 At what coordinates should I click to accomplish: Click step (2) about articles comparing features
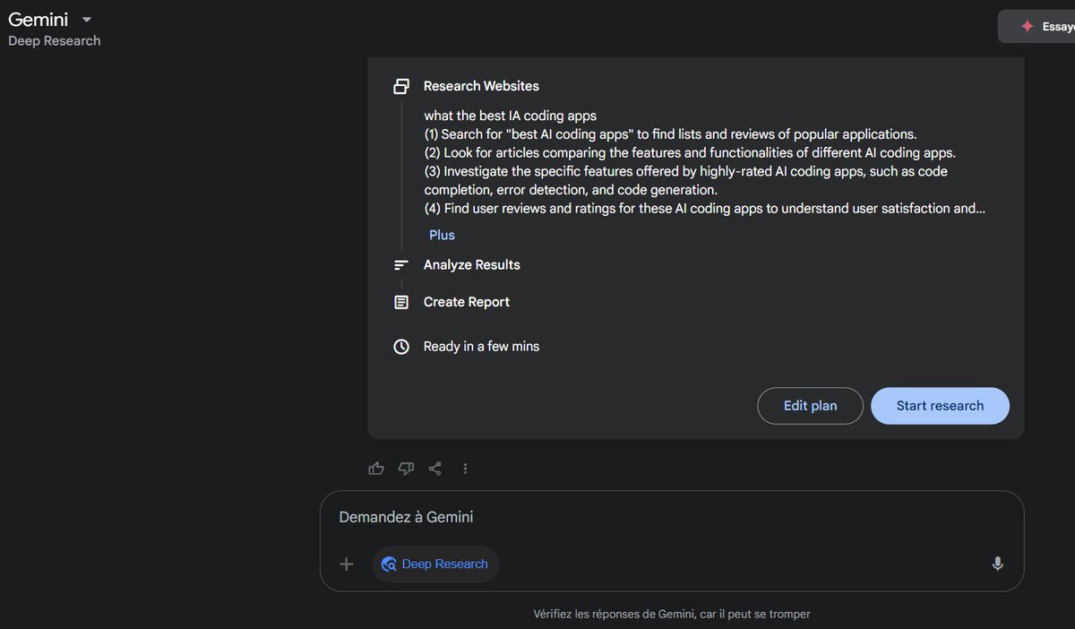click(x=690, y=153)
